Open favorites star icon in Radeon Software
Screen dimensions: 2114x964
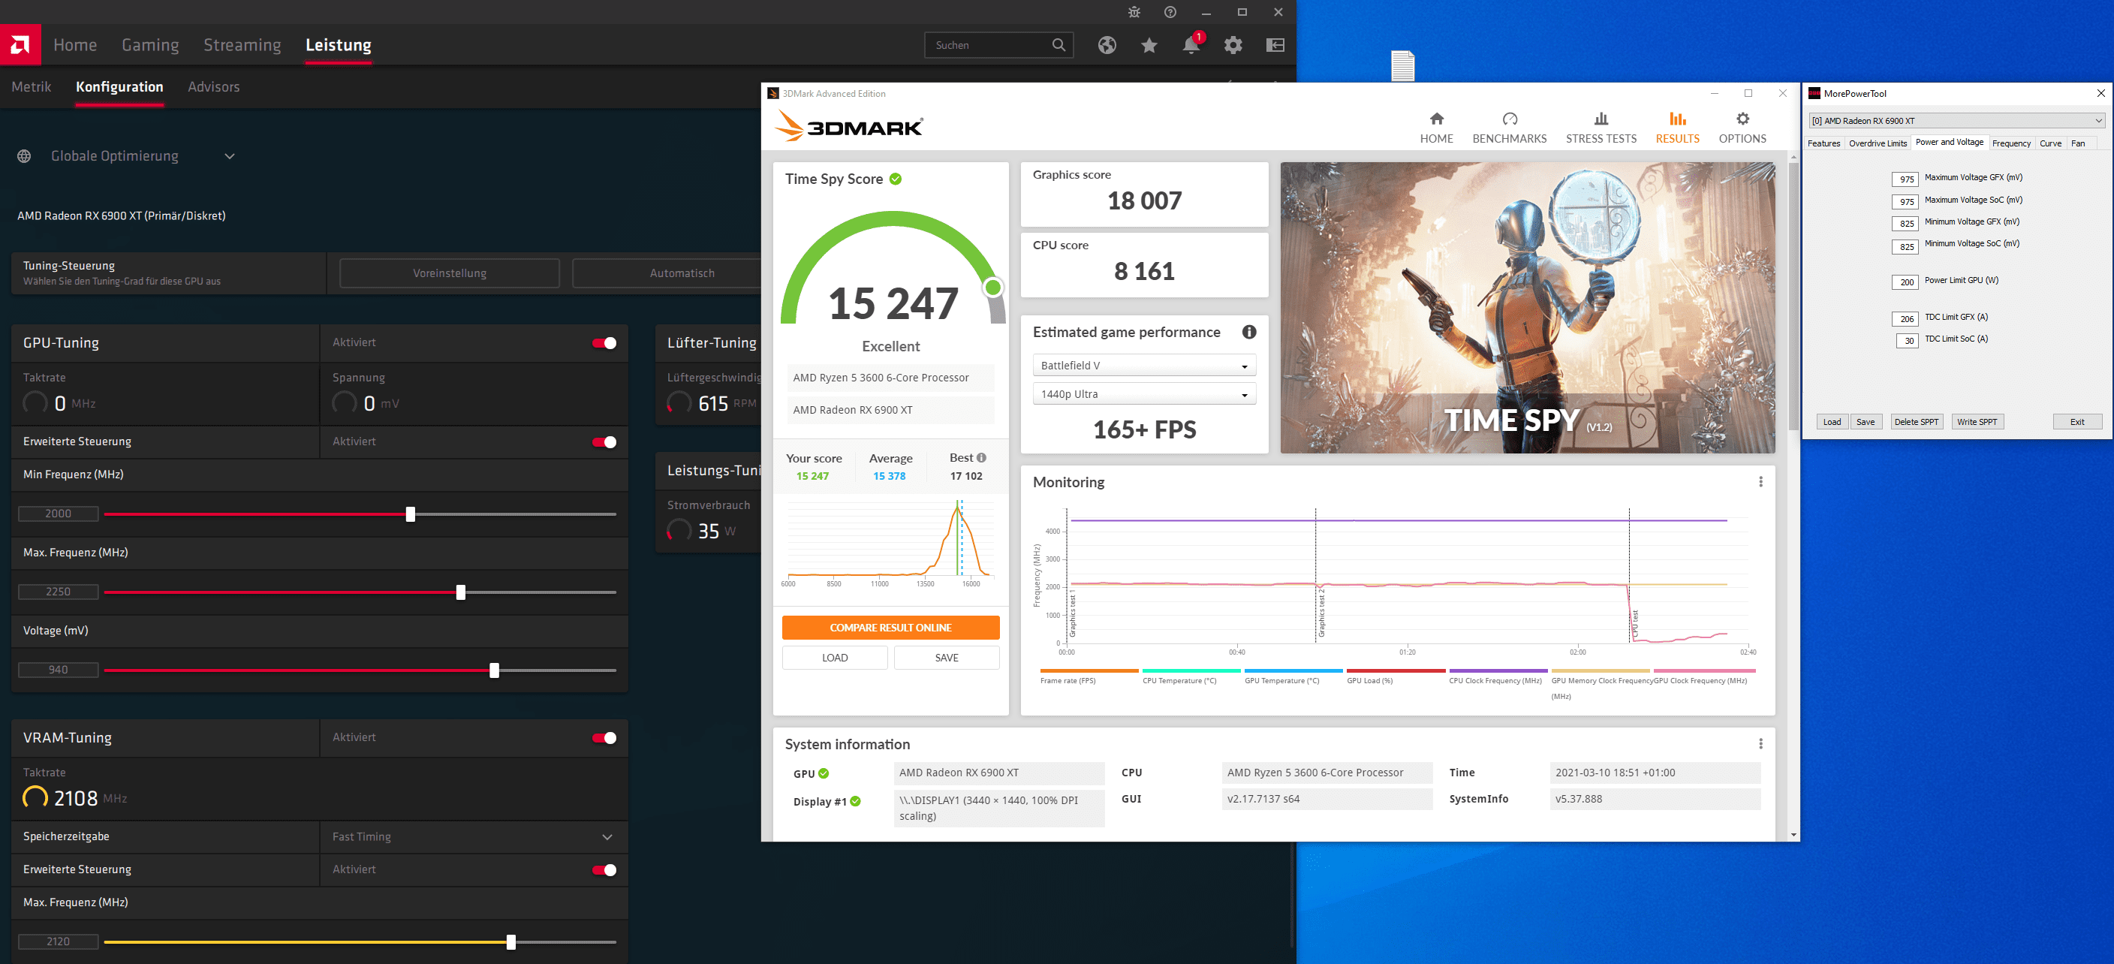[x=1149, y=45]
